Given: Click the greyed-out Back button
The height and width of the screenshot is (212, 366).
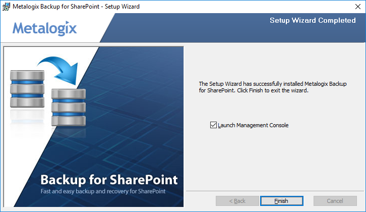Looking at the screenshot, I should tap(237, 201).
